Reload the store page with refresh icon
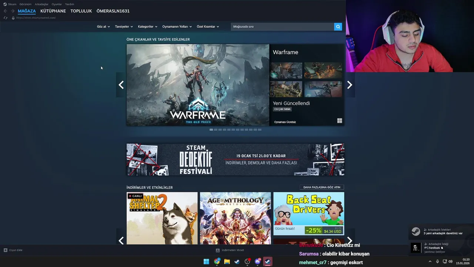Screen dimensions: 474x267 point(5,18)
